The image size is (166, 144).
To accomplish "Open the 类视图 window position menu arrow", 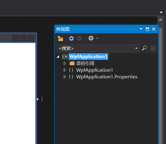I will [141, 29].
